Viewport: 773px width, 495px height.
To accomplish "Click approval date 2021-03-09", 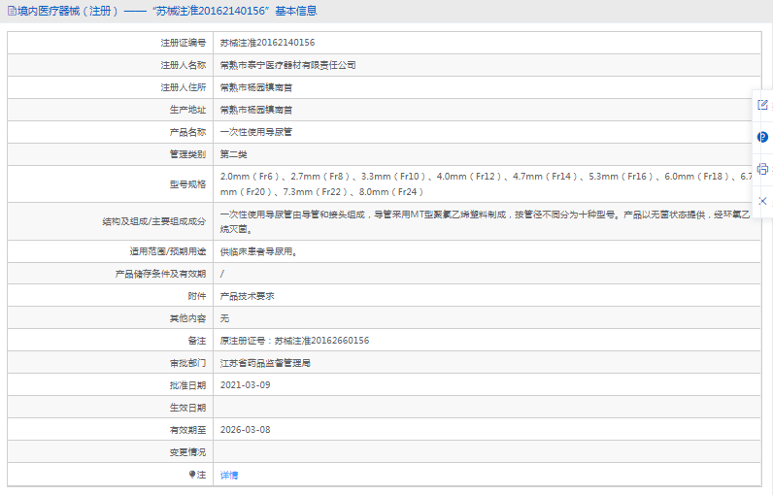I will pyautogui.click(x=245, y=385).
